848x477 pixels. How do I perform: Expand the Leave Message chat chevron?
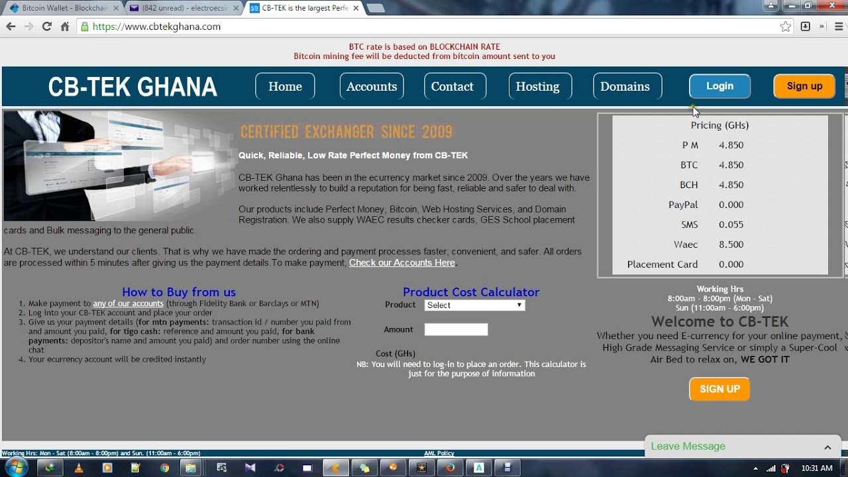tap(827, 447)
